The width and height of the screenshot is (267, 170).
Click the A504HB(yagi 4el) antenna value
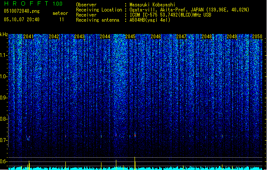click(150, 20)
